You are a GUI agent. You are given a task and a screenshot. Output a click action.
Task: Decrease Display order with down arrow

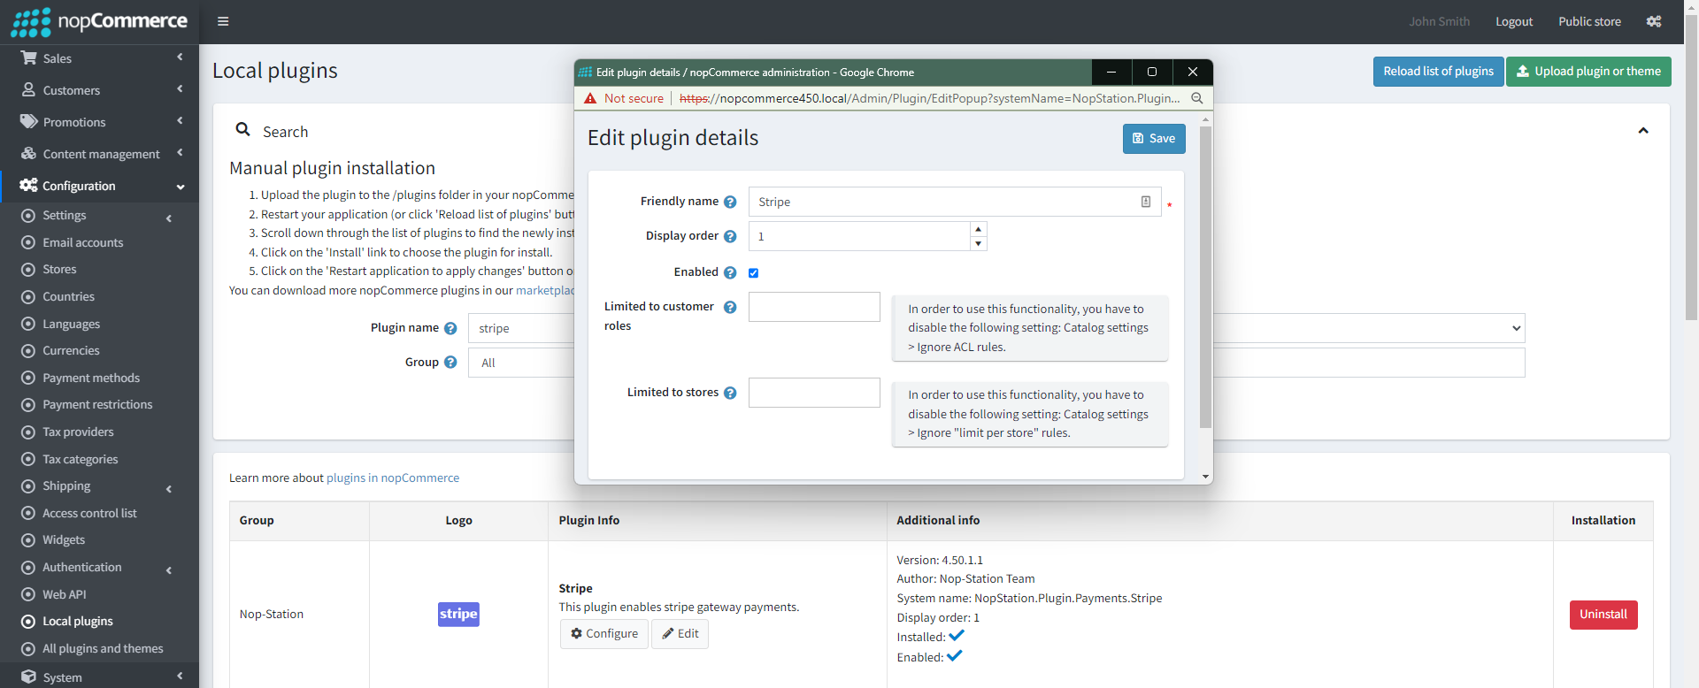coord(978,243)
